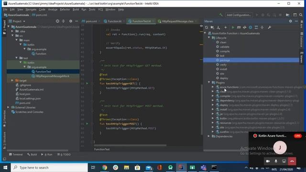Open Maven settings wrench icon
This screenshot has width=306, height=172.
pos(270,28)
